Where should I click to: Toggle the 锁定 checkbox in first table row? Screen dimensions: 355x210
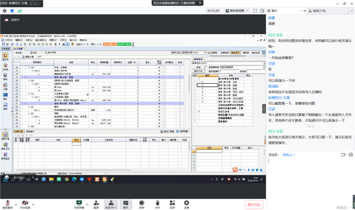point(180,68)
